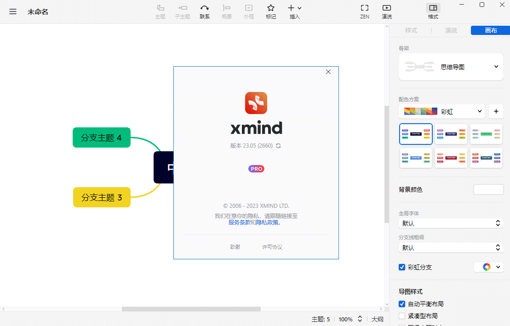Click the 许可协议 link in dialog
This screenshot has height=326, width=510.
click(x=271, y=247)
